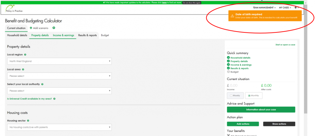The width and height of the screenshot is (315, 136).
Task: Open the Housing sector dropdown
Action: pyautogui.click(x=59, y=127)
